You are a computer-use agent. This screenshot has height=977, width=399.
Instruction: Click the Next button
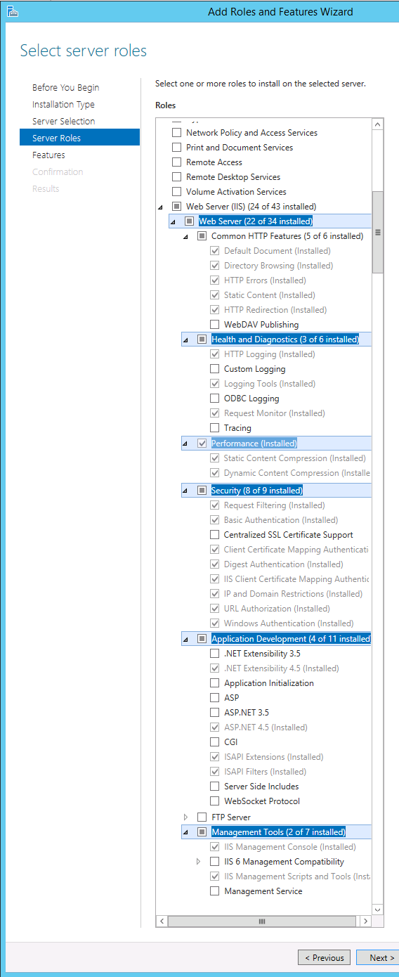click(x=378, y=957)
